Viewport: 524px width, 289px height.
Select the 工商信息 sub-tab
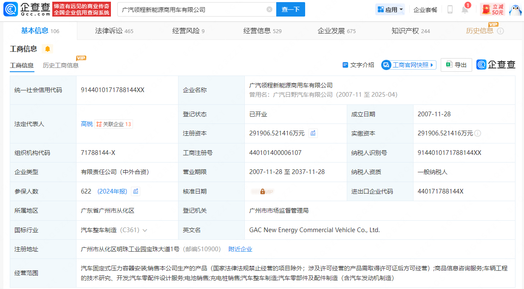22,65
